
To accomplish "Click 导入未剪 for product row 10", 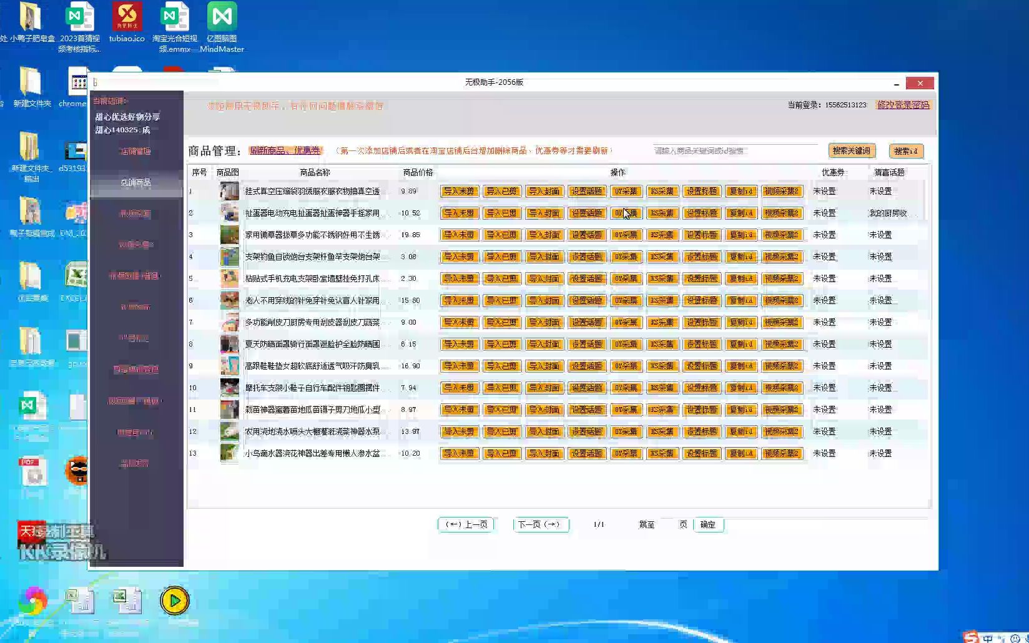I will click(x=459, y=388).
